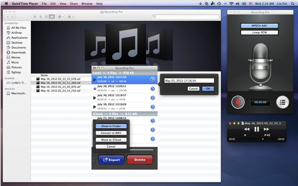The image size is (298, 186).
Task: Click the Name column header
Action: tap(44, 75)
